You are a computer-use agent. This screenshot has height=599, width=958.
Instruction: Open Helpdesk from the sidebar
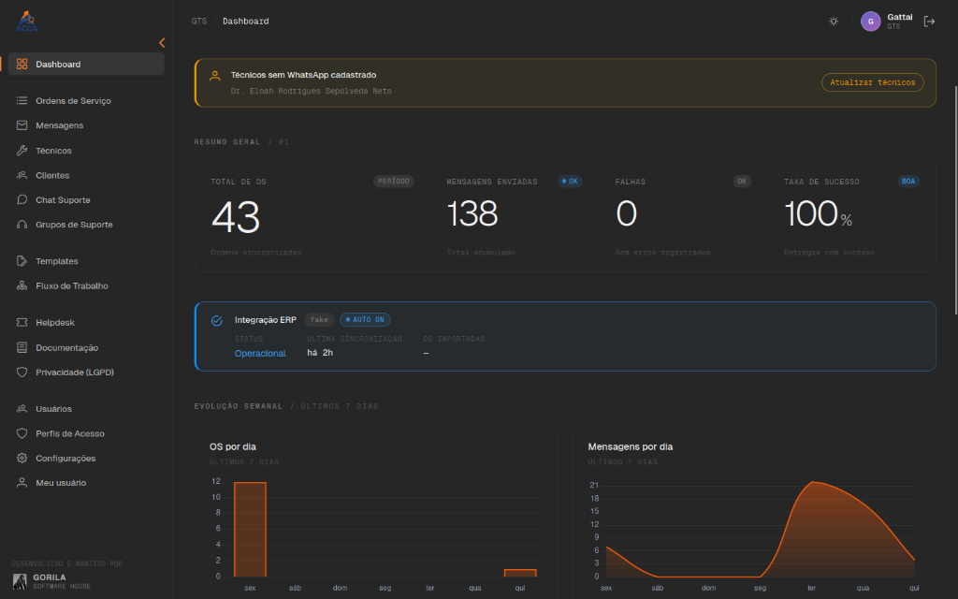tap(86, 323)
